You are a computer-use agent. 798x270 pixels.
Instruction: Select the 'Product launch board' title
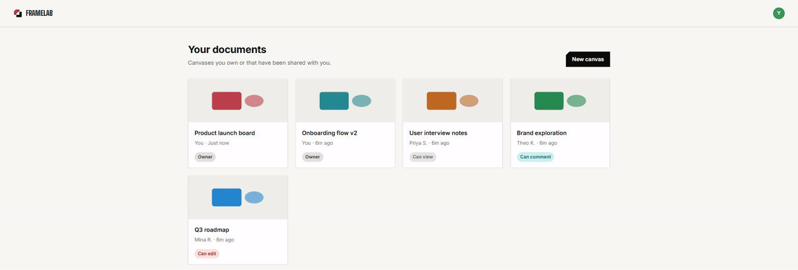pos(224,133)
